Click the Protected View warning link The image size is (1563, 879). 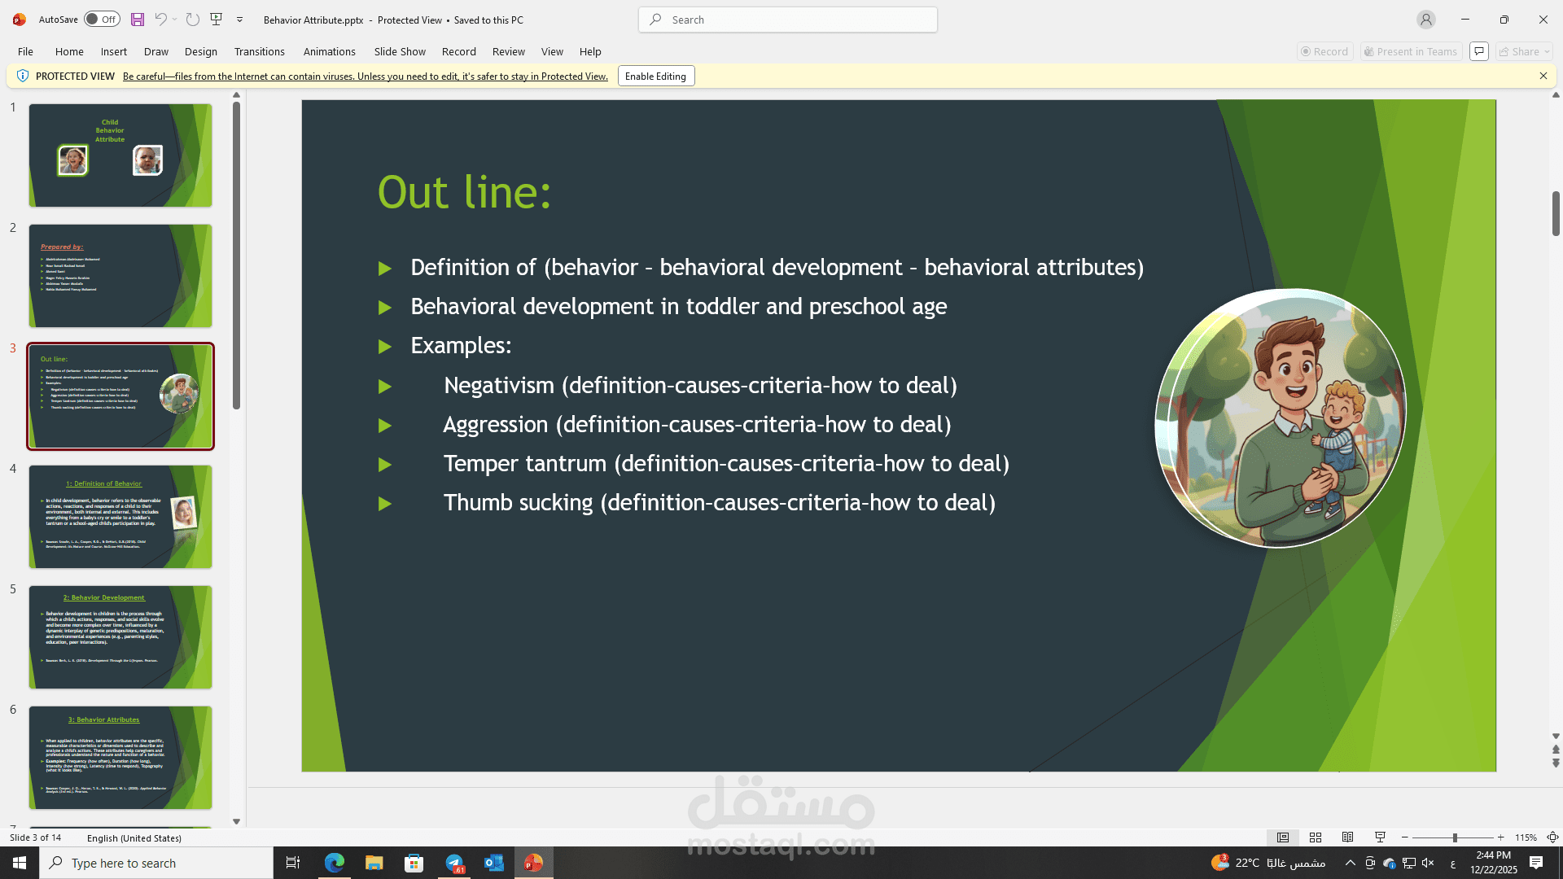(365, 77)
